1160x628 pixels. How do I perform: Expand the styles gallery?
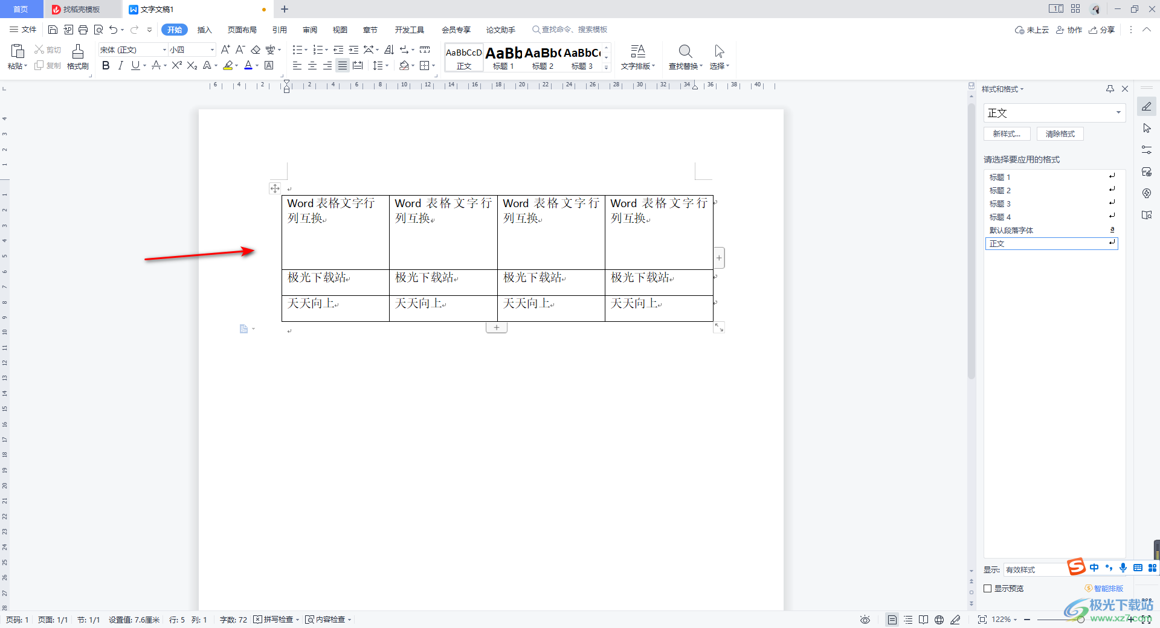(x=607, y=67)
